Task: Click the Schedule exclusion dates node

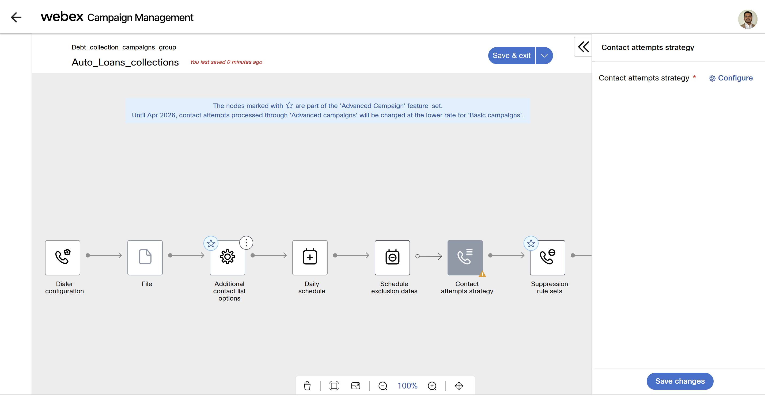Action: tap(392, 257)
